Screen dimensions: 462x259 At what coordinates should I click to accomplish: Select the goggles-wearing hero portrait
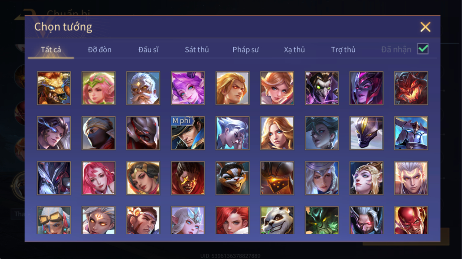(54, 220)
